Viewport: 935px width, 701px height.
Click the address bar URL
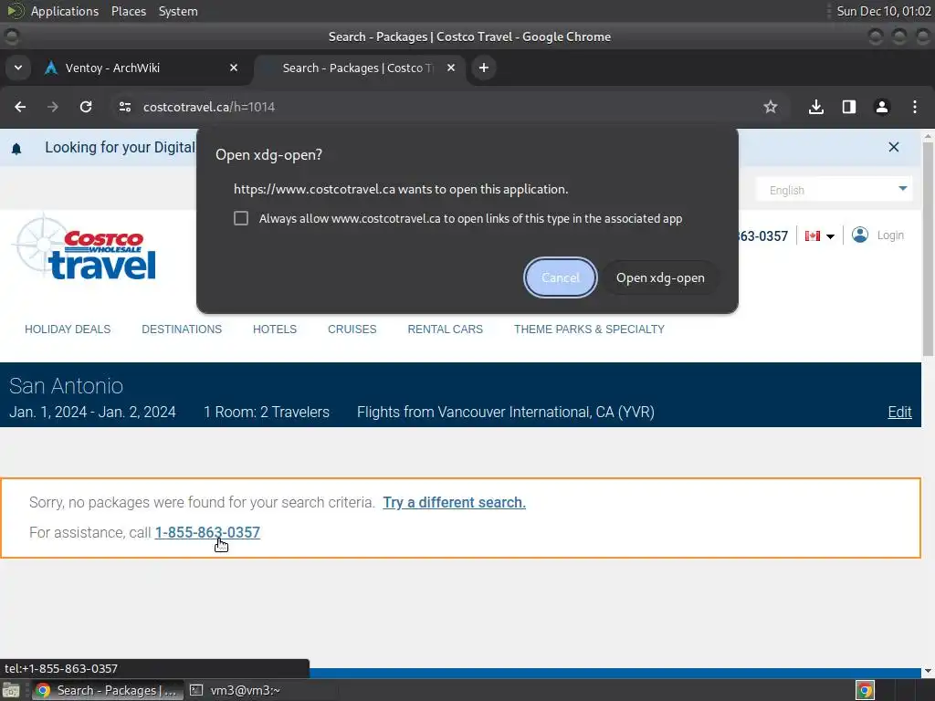point(209,107)
